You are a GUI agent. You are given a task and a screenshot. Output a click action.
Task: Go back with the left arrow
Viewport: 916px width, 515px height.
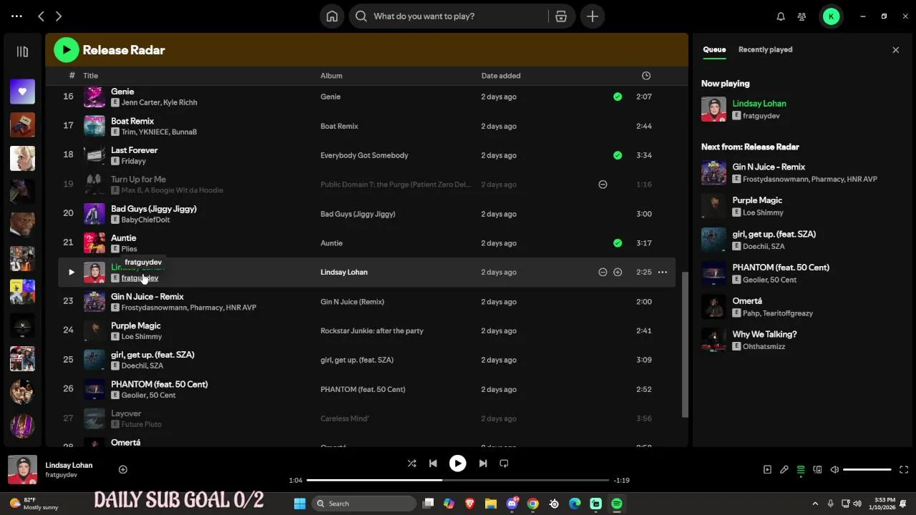(42, 16)
